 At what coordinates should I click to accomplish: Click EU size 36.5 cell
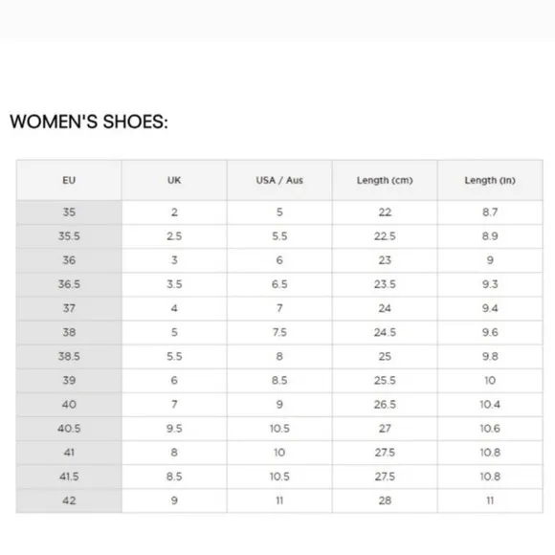(69, 284)
